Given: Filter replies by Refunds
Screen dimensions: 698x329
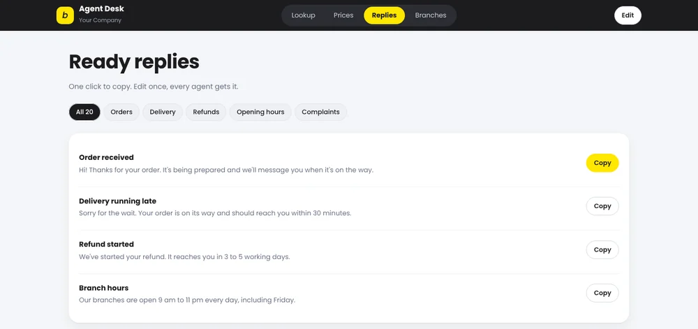Looking at the screenshot, I should tap(206, 112).
